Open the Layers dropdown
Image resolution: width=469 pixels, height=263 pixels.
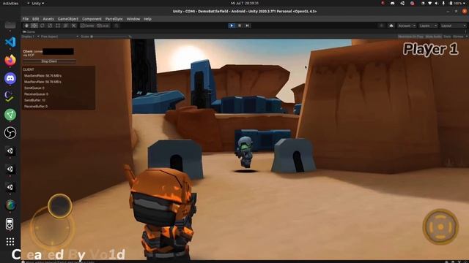click(x=428, y=26)
